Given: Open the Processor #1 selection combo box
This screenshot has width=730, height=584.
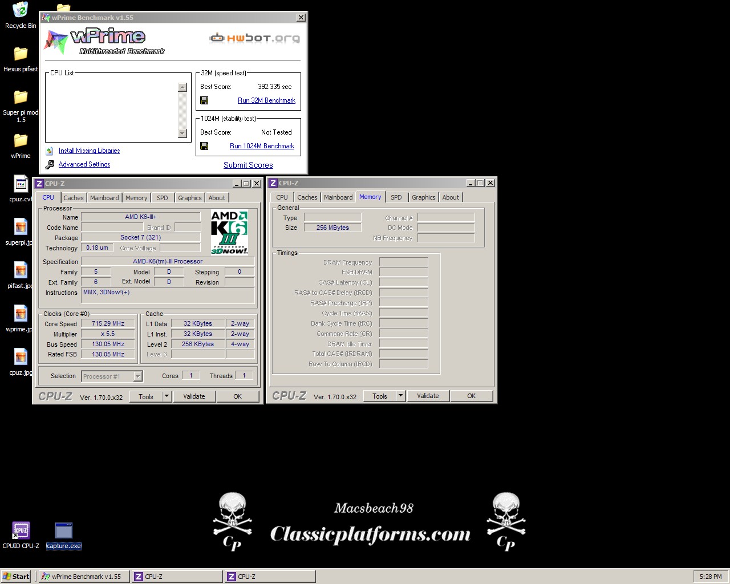Looking at the screenshot, I should [x=112, y=376].
